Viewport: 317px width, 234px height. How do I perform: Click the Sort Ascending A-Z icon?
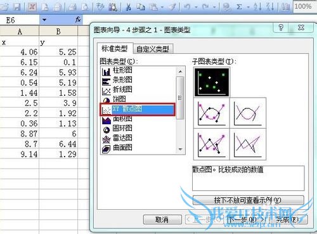pos(258,7)
